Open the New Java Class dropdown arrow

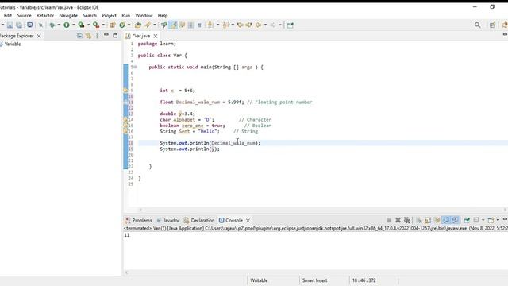pyautogui.click(x=129, y=25)
